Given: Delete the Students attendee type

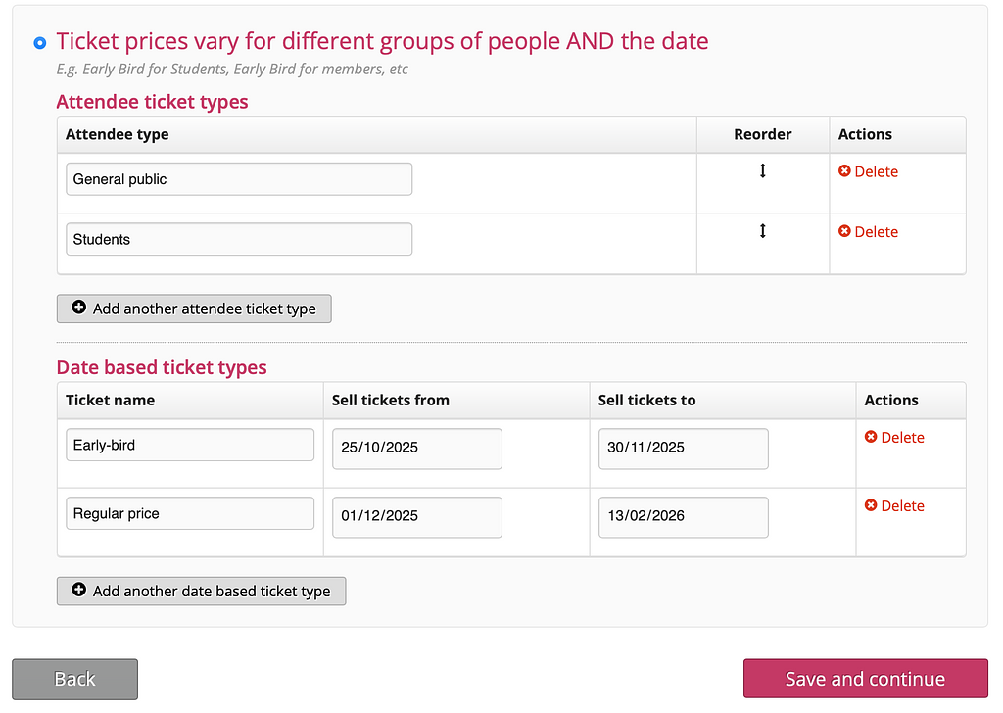Looking at the screenshot, I should pyautogui.click(x=868, y=232).
